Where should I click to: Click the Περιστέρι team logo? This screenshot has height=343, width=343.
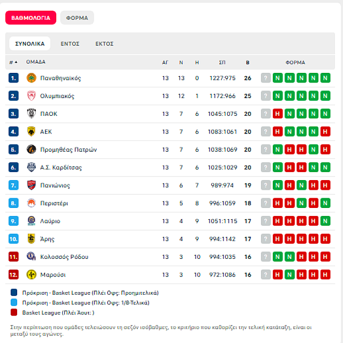[x=31, y=203]
